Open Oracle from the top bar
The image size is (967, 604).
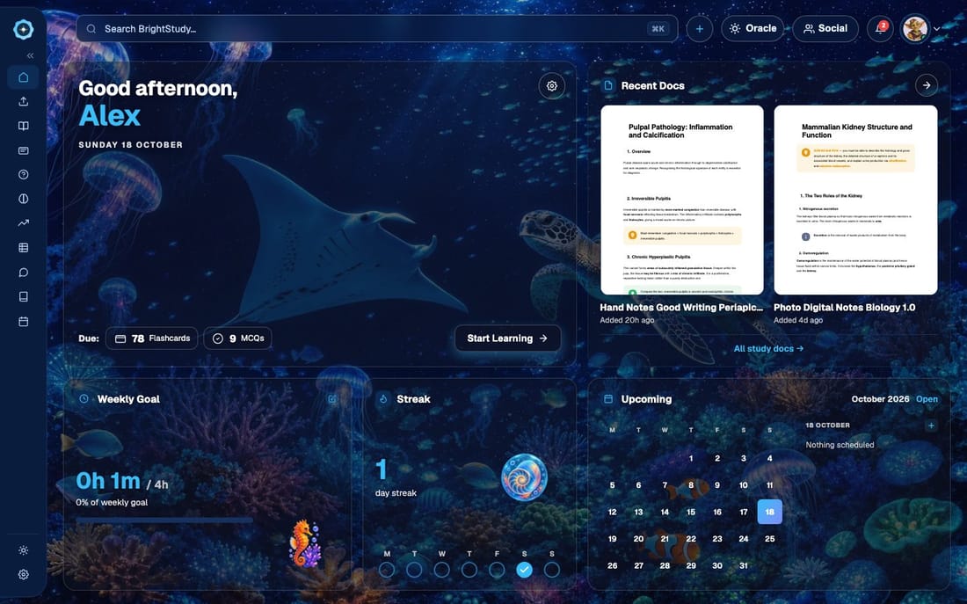click(753, 28)
